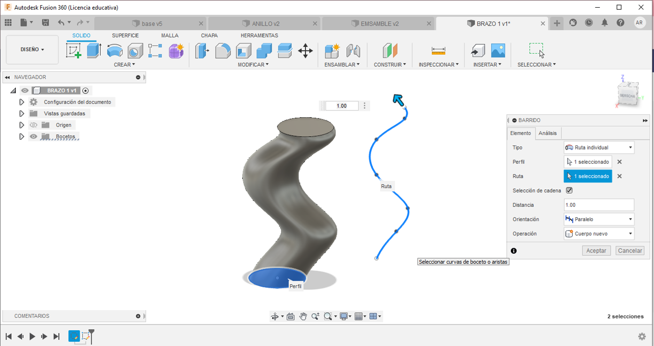Jump to the timeline beginning
This screenshot has height=346, width=654.
(x=9, y=336)
